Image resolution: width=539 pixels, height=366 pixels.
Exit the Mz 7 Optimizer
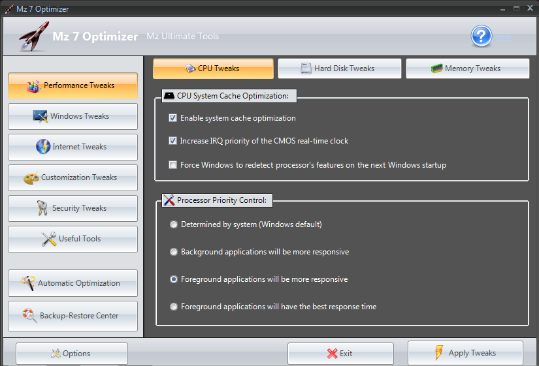coord(340,354)
